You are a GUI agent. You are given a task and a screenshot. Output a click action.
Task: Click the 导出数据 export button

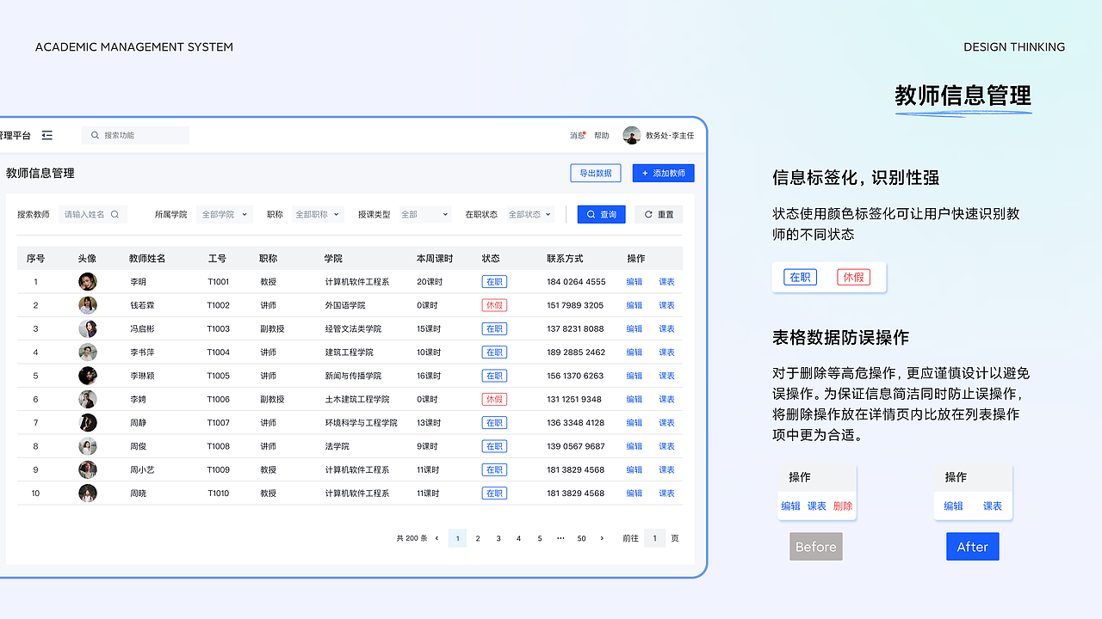595,173
